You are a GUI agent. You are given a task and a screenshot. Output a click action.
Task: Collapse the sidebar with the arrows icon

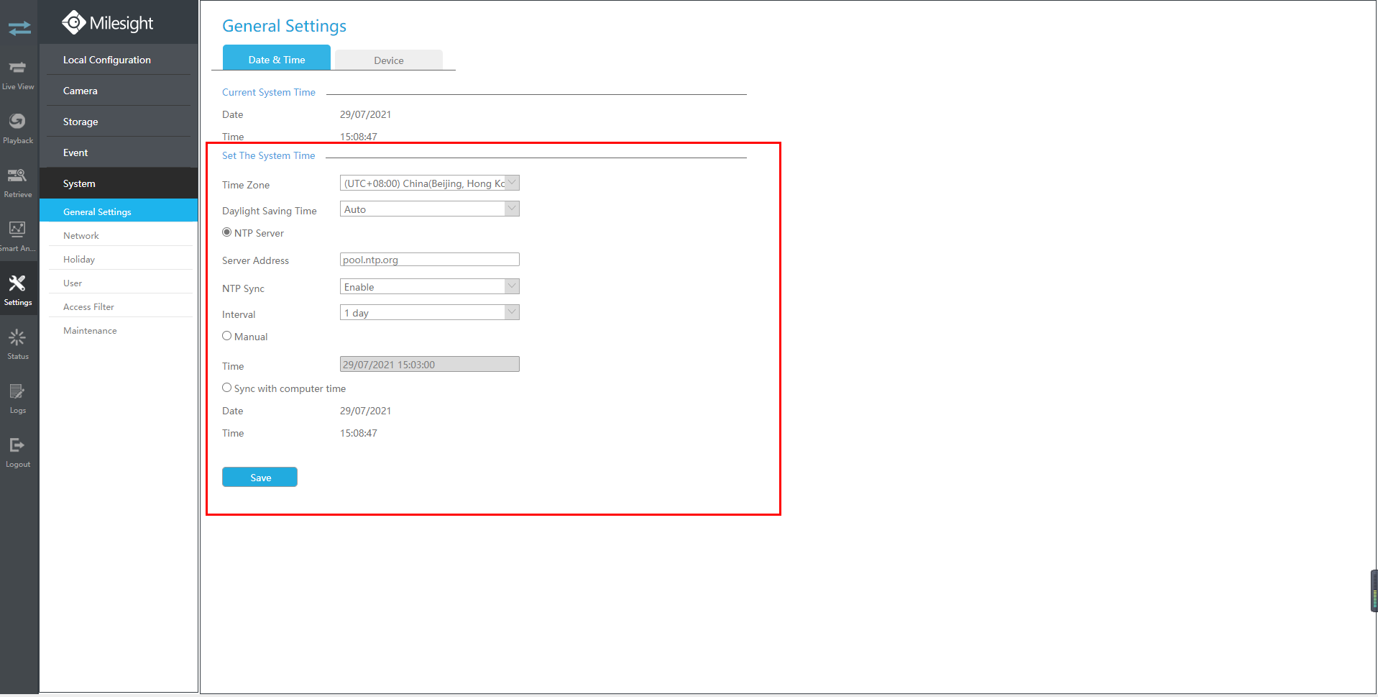pyautogui.click(x=19, y=28)
